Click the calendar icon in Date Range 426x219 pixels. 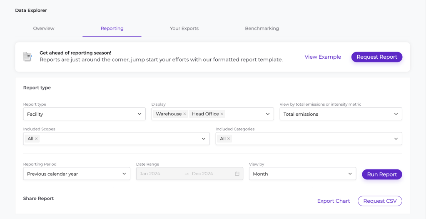point(237,174)
